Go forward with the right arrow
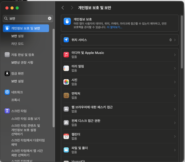The image size is (185, 162). point(72,8)
